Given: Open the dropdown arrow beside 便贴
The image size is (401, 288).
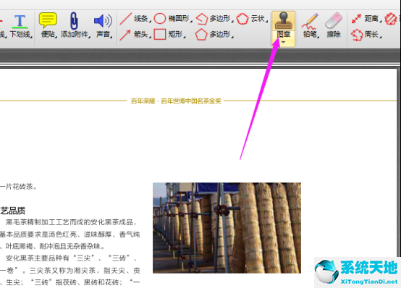Looking at the screenshot, I should [56, 38].
